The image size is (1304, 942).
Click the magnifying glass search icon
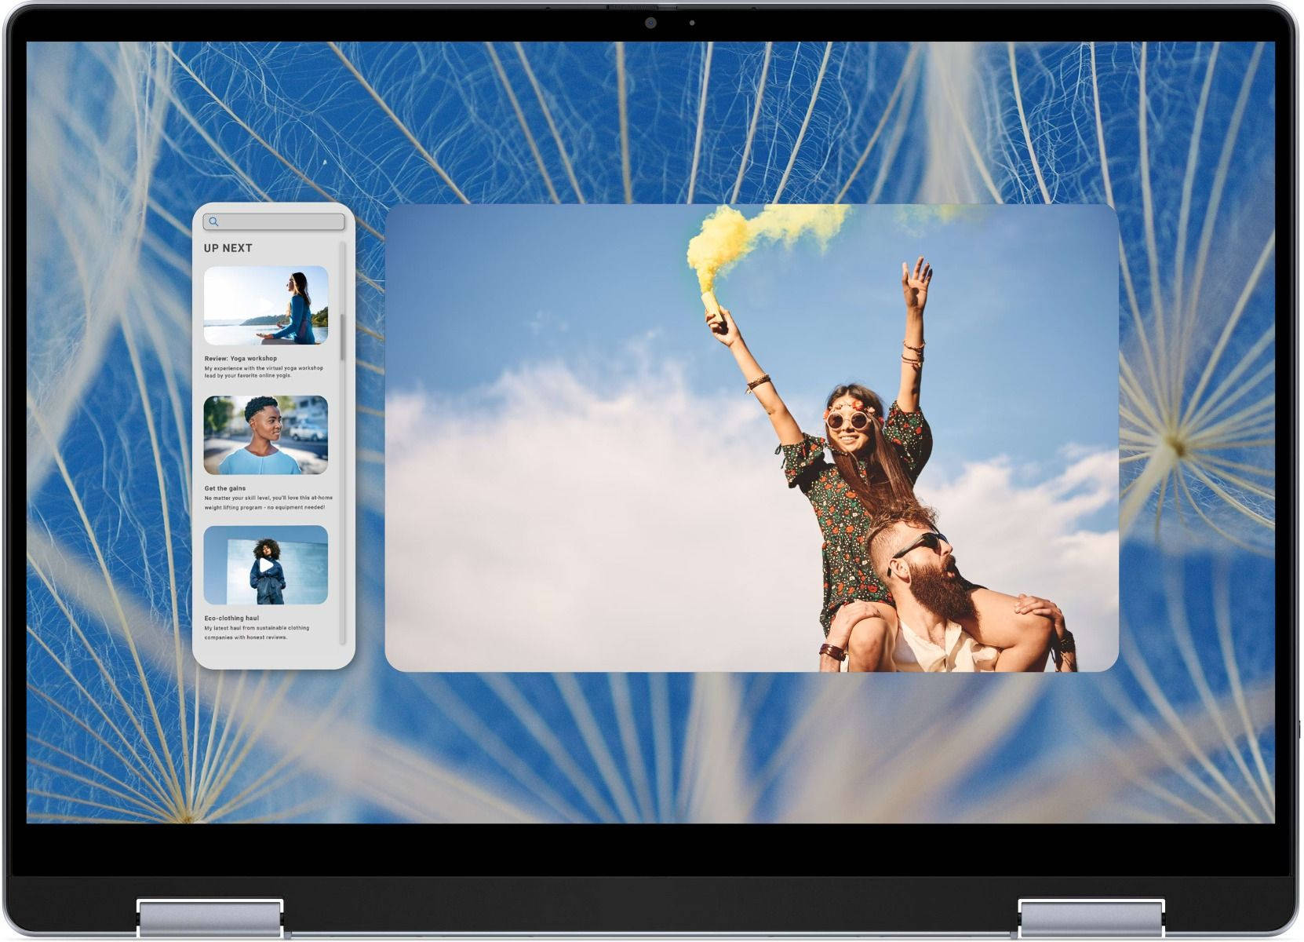point(213,222)
